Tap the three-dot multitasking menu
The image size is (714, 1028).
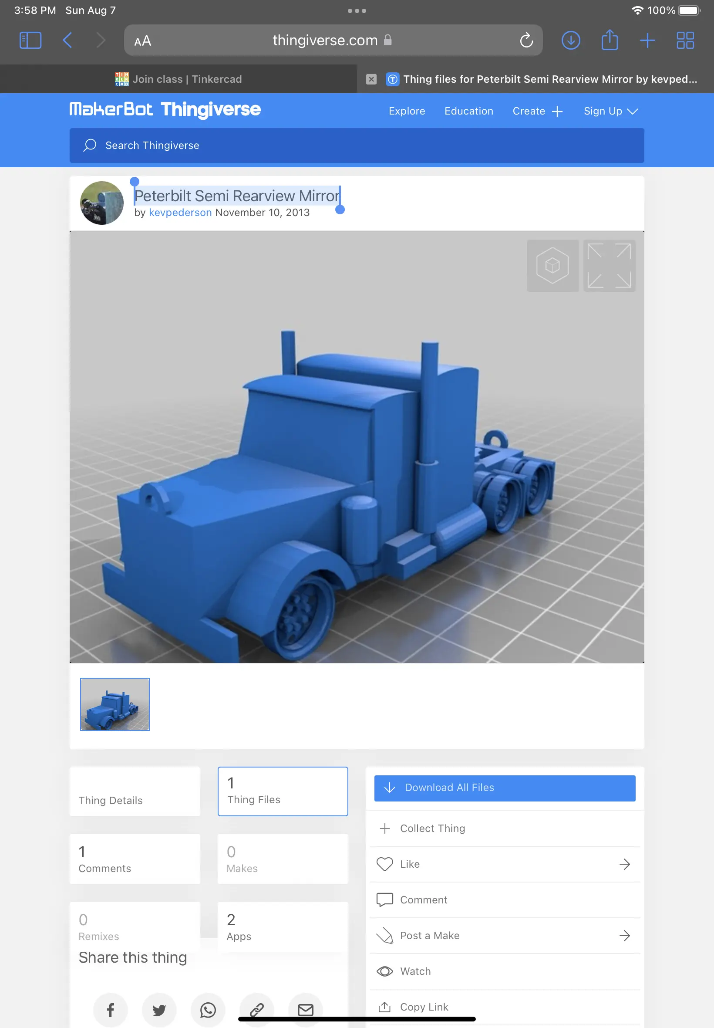357,11
